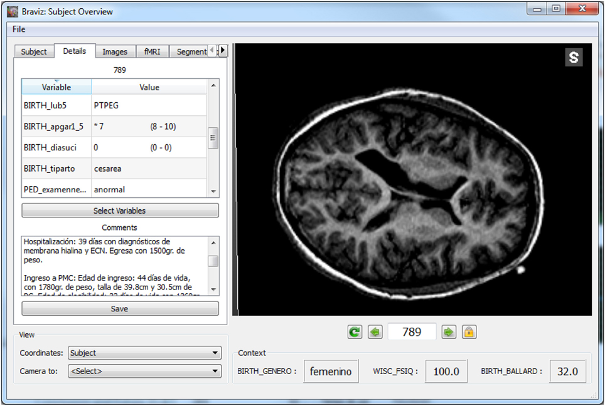This screenshot has height=406, width=605.
Task: Open the Segment tab
Action: 189,51
